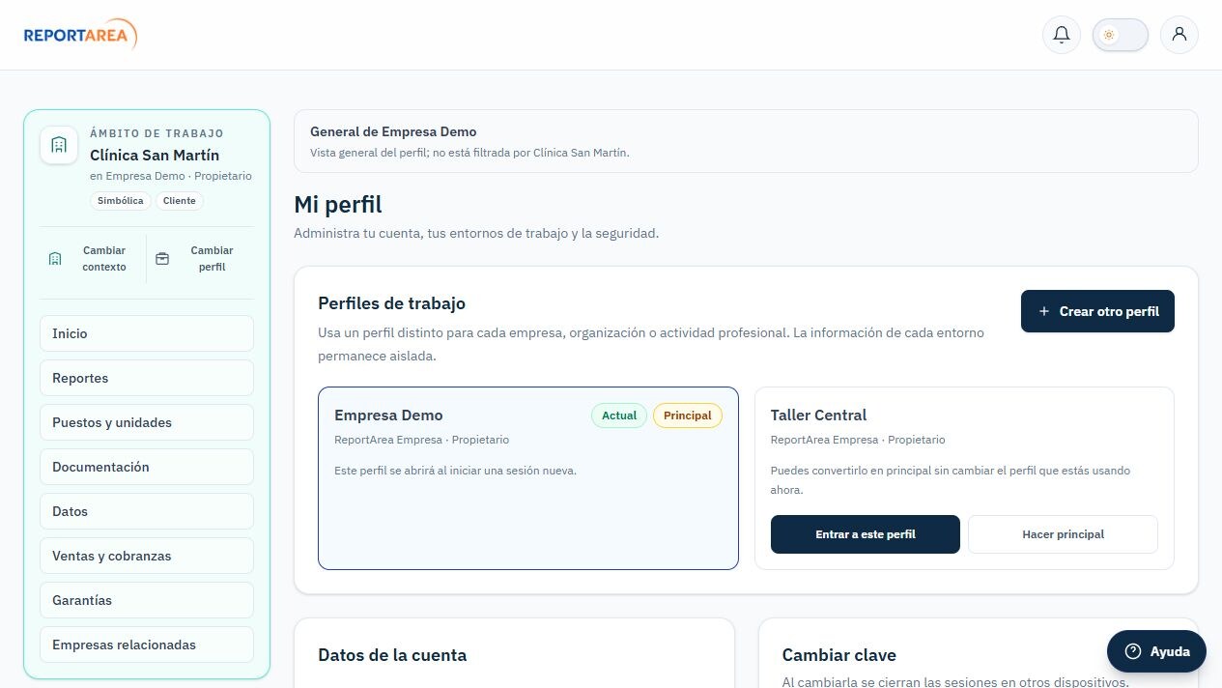This screenshot has height=688, width=1222.
Task: Click the Mi perfil heading
Action: pos(338,205)
